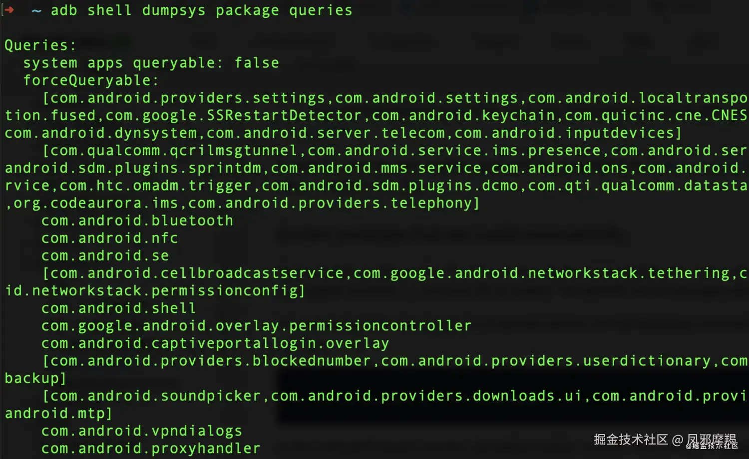Screen dimensions: 749x459
Task: Select the com.android.vpndialogs line
Action: coord(142,431)
